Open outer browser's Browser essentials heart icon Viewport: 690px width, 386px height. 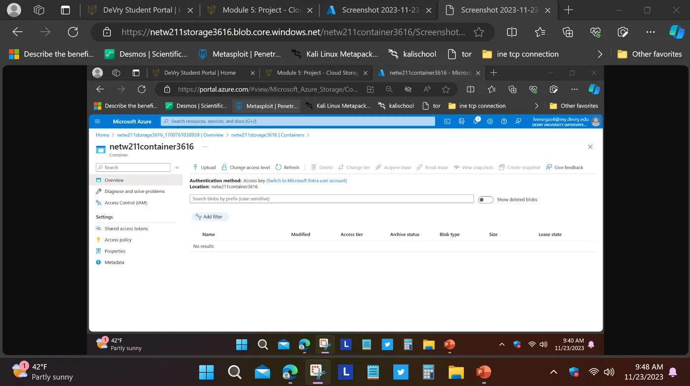click(595, 32)
